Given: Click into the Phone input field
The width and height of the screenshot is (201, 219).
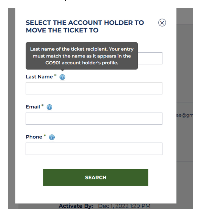Looking at the screenshot, I should click(x=94, y=149).
